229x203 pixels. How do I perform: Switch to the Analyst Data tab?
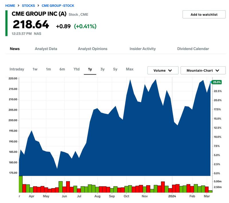coord(46,49)
